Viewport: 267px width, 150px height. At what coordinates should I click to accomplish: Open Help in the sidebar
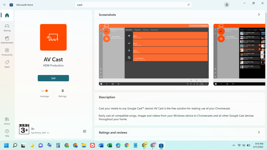(x=7, y=133)
